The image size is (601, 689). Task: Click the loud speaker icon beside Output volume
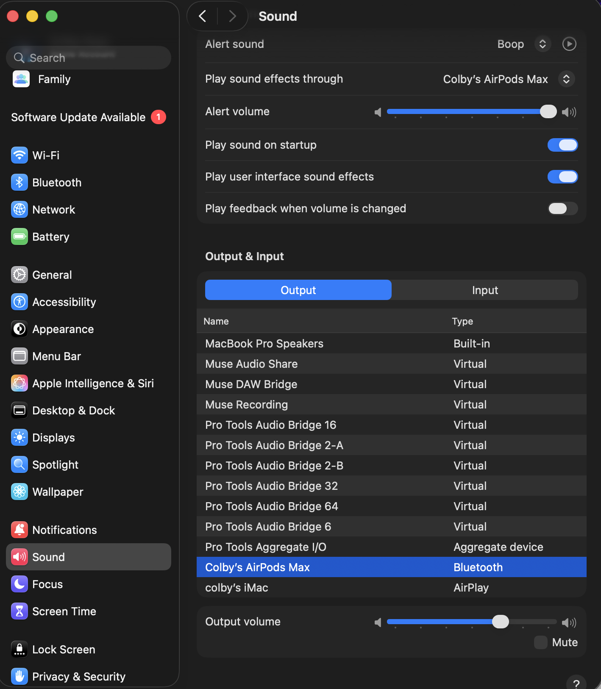pos(569,622)
